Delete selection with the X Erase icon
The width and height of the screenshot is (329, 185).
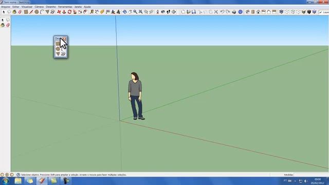click(216, 12)
